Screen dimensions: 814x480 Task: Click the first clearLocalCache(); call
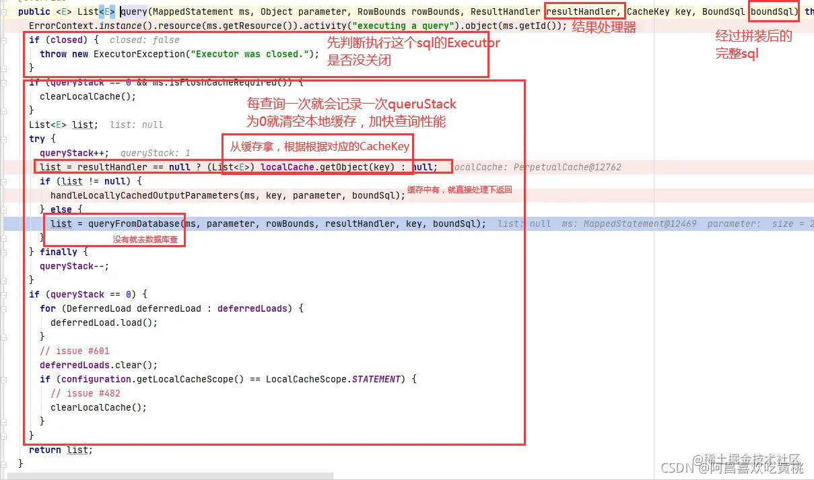[88, 96]
